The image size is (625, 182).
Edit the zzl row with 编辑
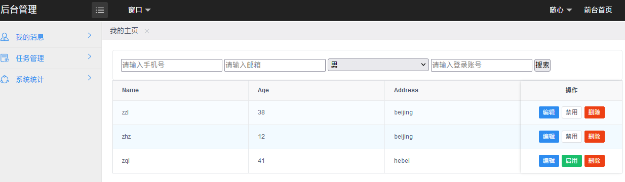(549, 112)
